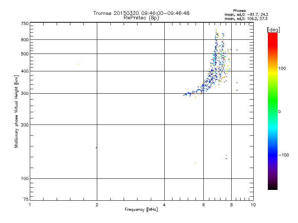Image resolution: width=298 pixels, height=223 pixels.
Task: Click the x-axis tick label '2'
Action: (x=97, y=205)
